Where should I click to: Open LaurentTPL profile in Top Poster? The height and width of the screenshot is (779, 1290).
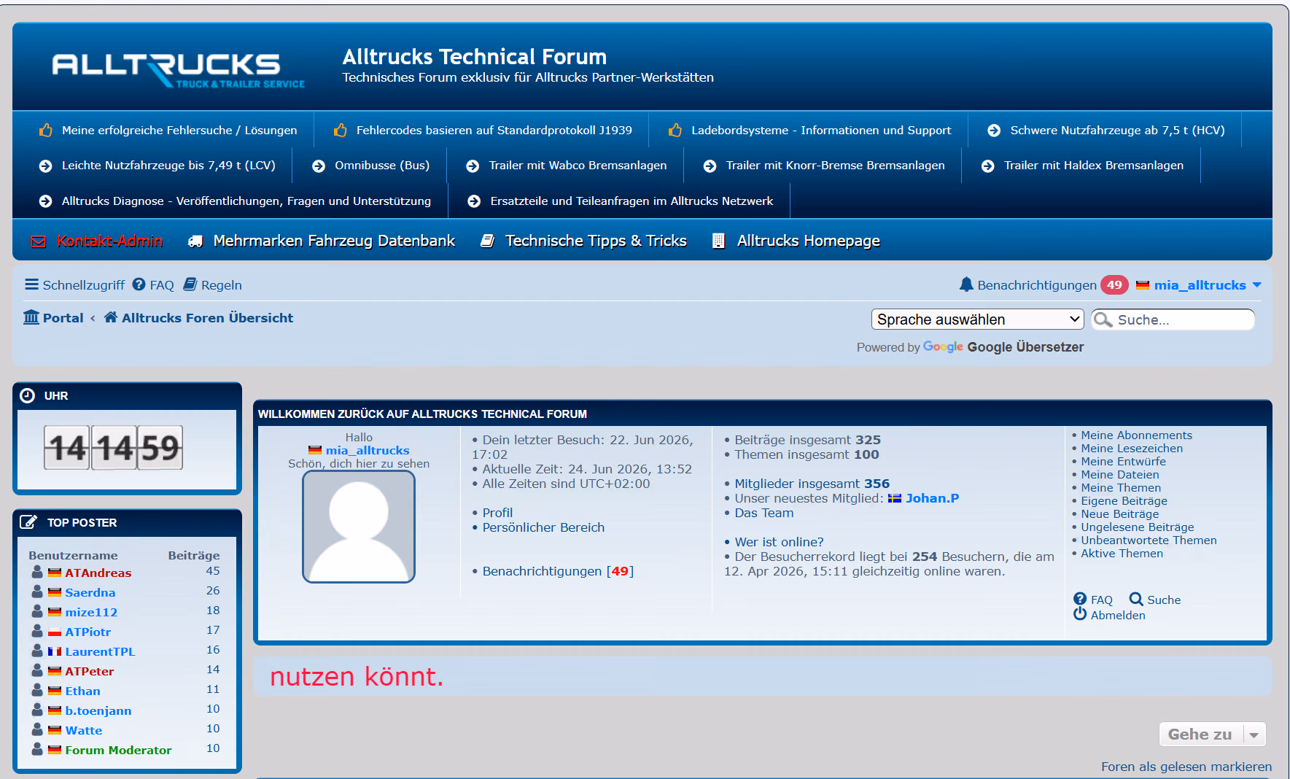[100, 652]
